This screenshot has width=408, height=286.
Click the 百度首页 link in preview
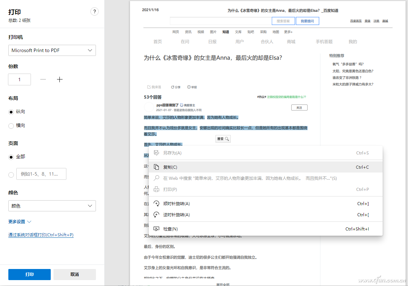[x=356, y=21]
